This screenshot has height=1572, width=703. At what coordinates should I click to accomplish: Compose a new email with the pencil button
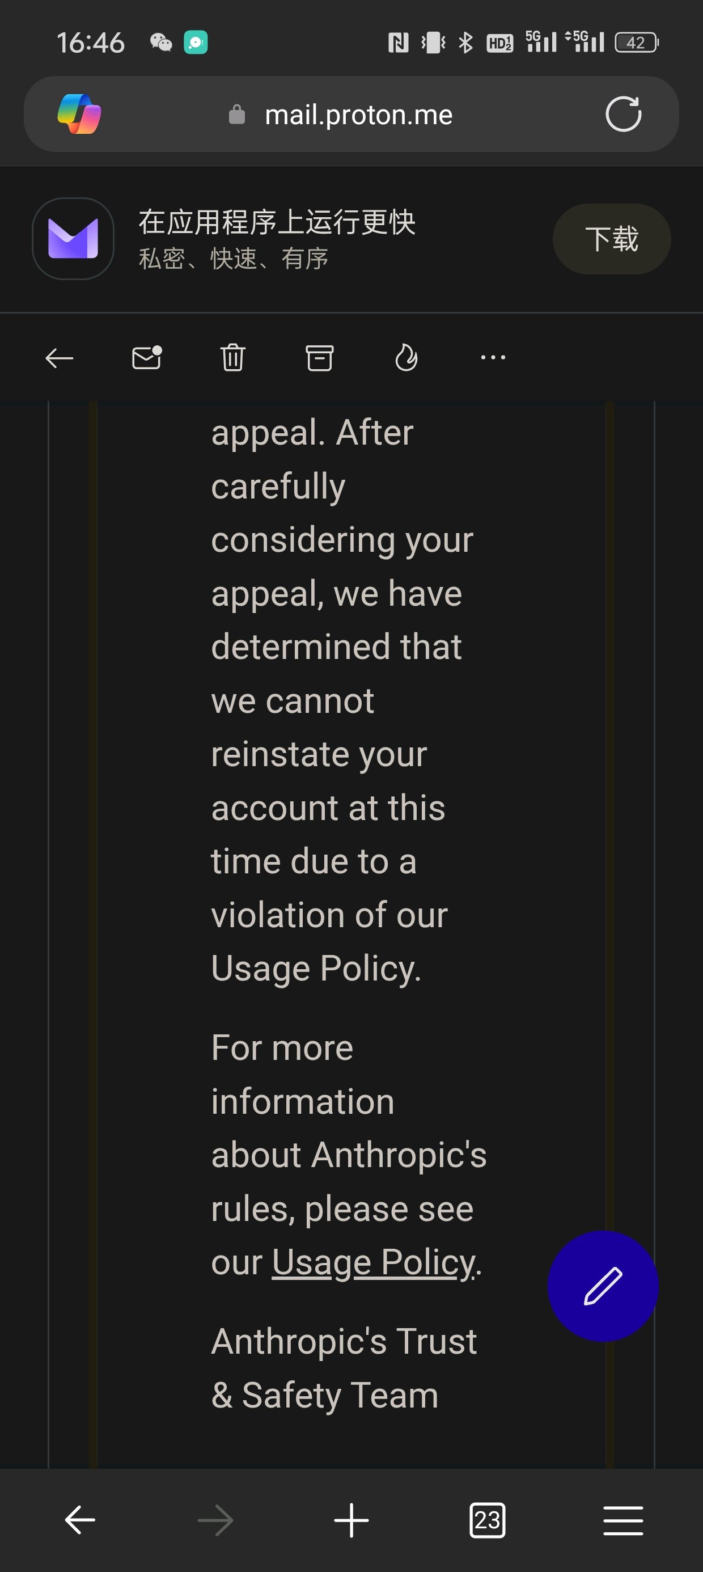click(x=603, y=1286)
